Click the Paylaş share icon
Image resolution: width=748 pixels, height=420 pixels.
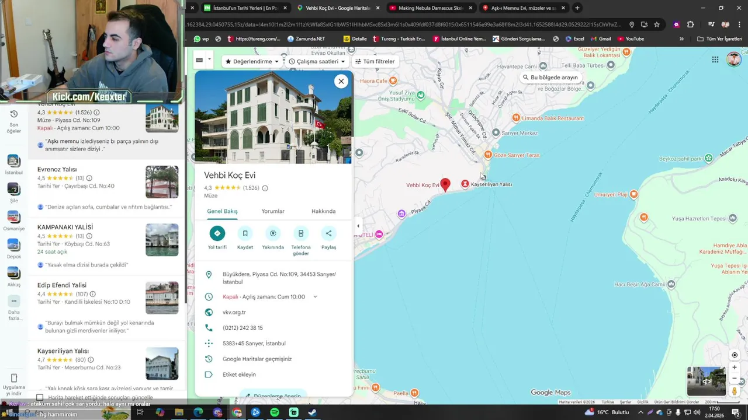328,233
